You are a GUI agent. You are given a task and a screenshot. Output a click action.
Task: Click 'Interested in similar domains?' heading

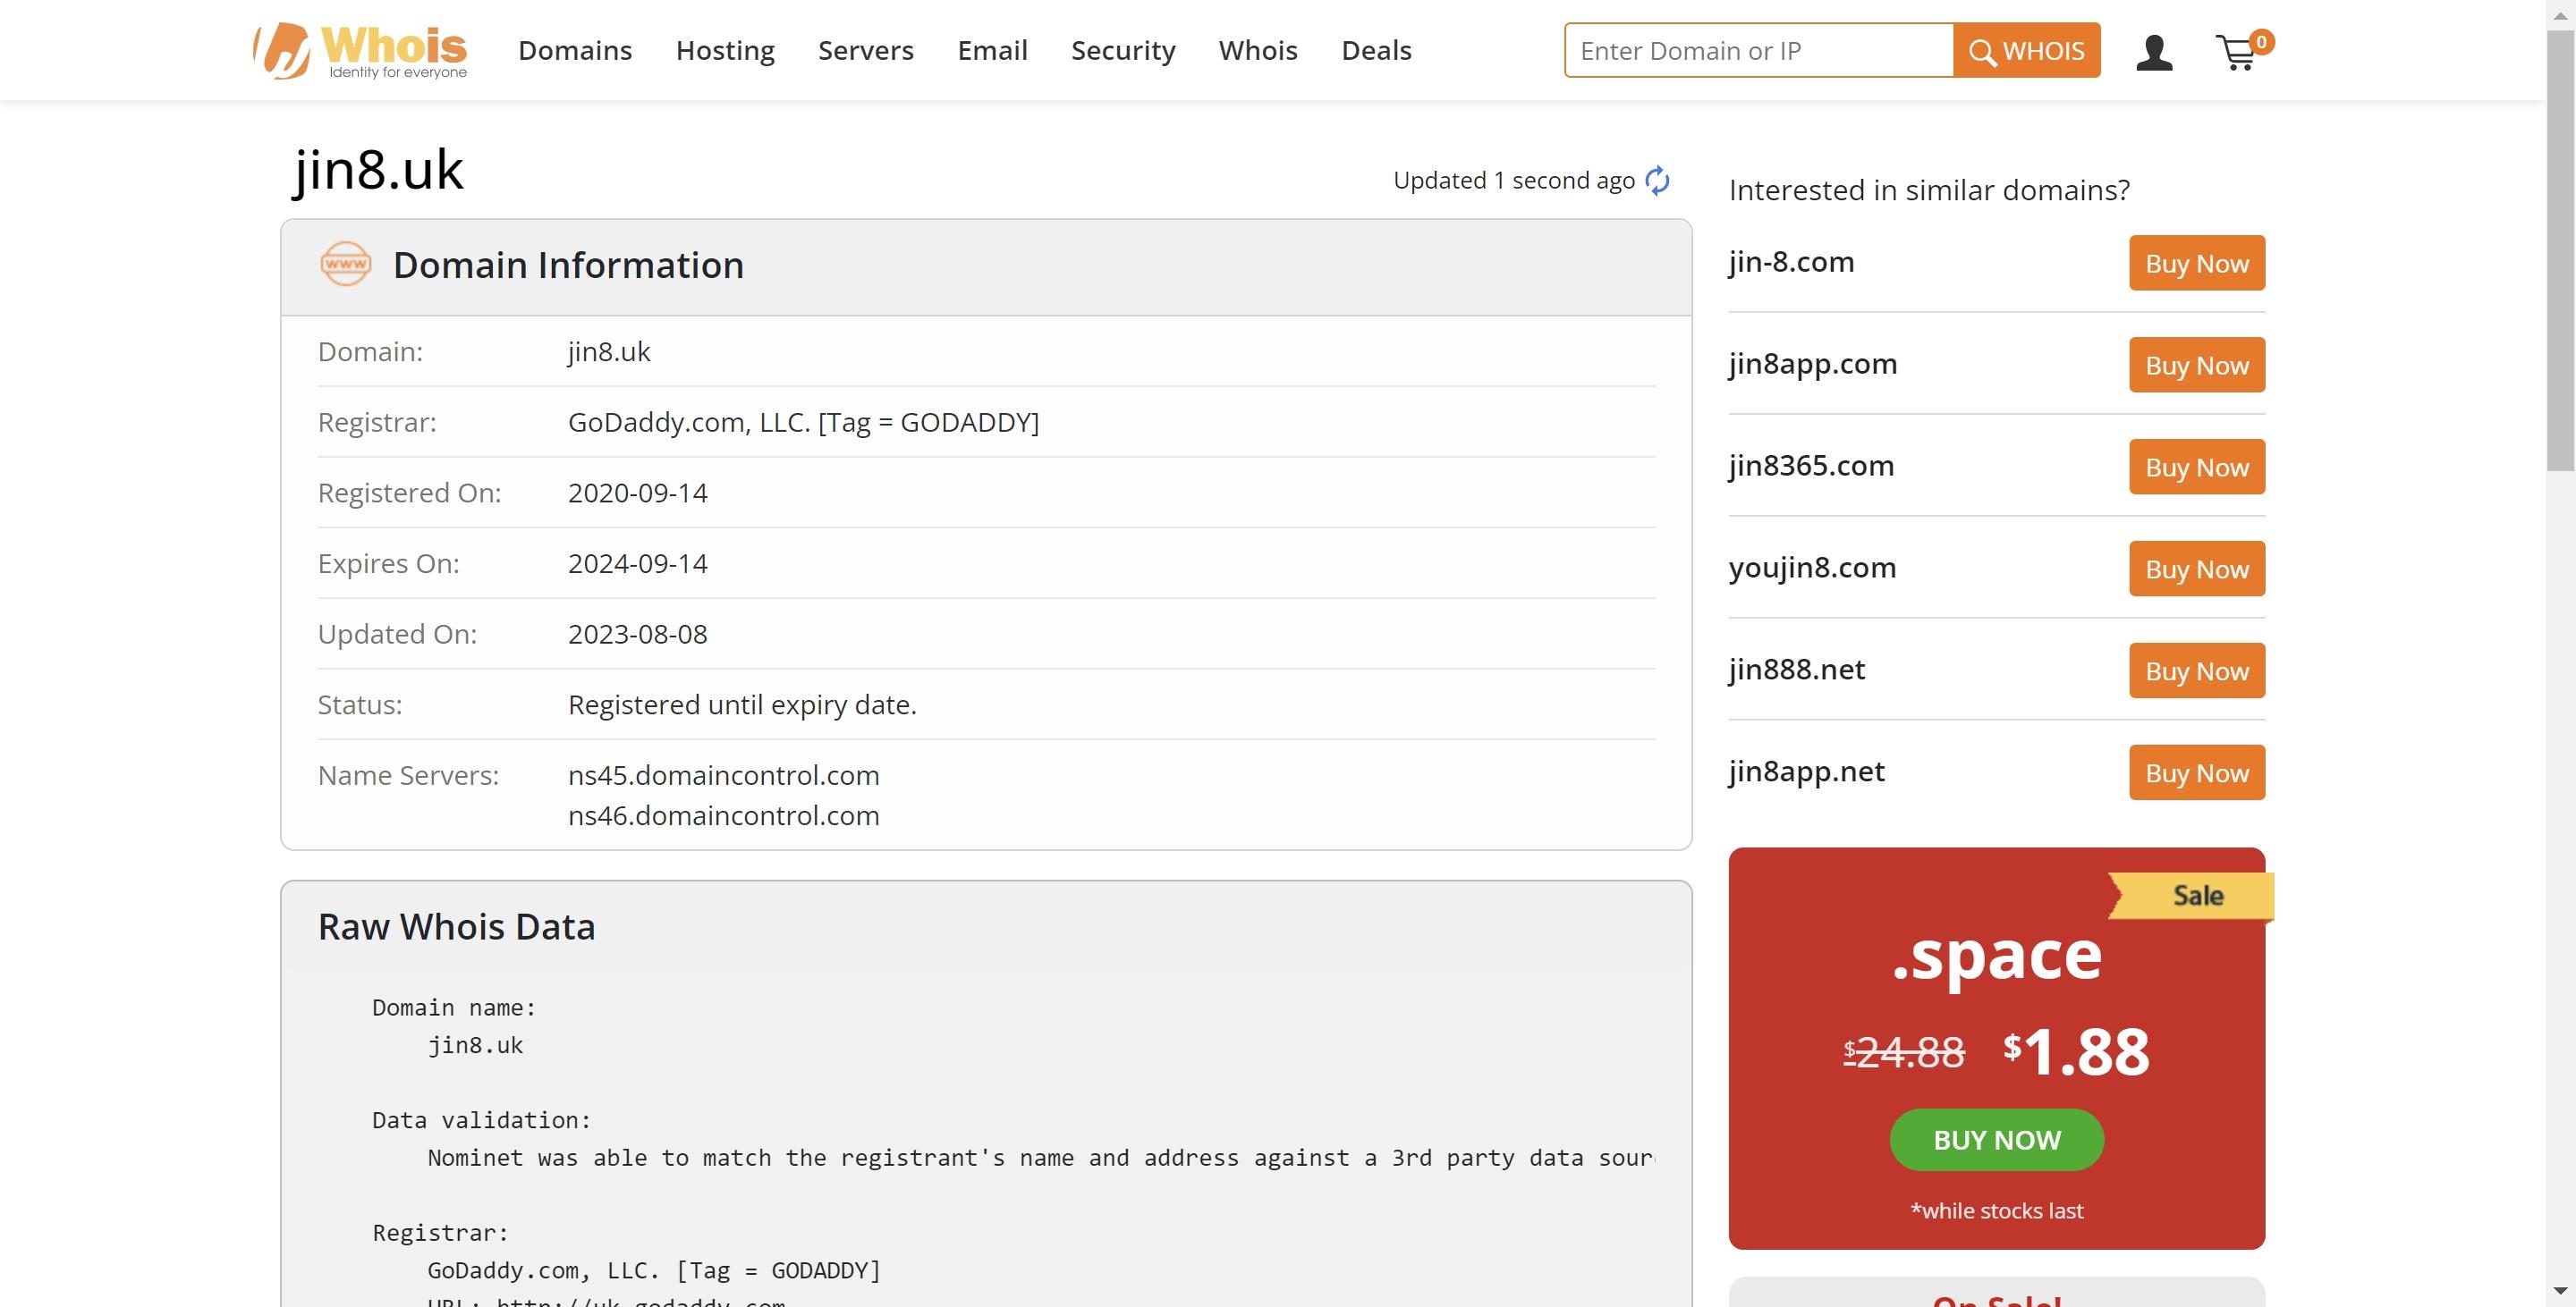1929,190
